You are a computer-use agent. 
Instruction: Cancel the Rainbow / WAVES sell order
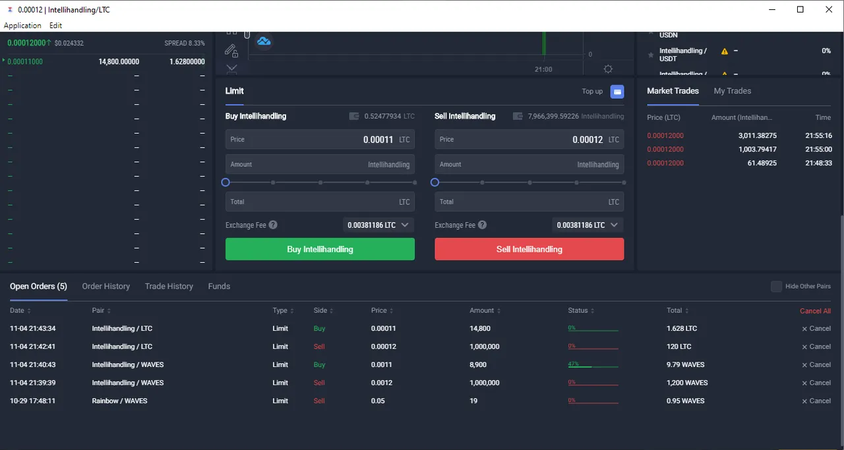[816, 401]
